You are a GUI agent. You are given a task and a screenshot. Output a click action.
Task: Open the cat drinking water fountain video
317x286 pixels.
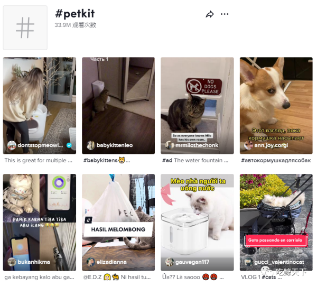(197, 222)
